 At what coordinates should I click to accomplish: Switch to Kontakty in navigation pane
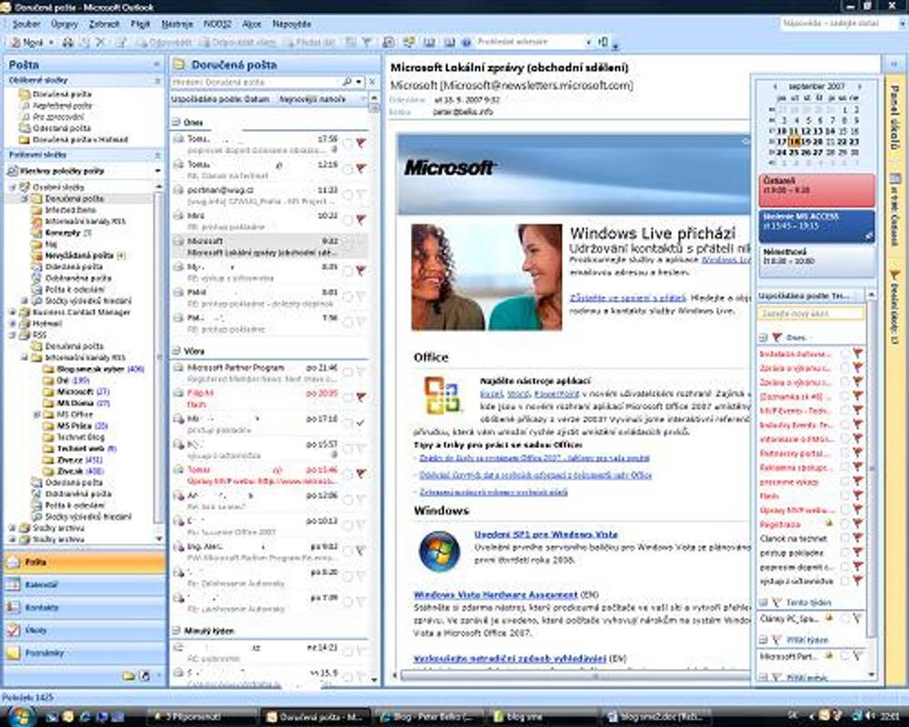click(x=84, y=607)
